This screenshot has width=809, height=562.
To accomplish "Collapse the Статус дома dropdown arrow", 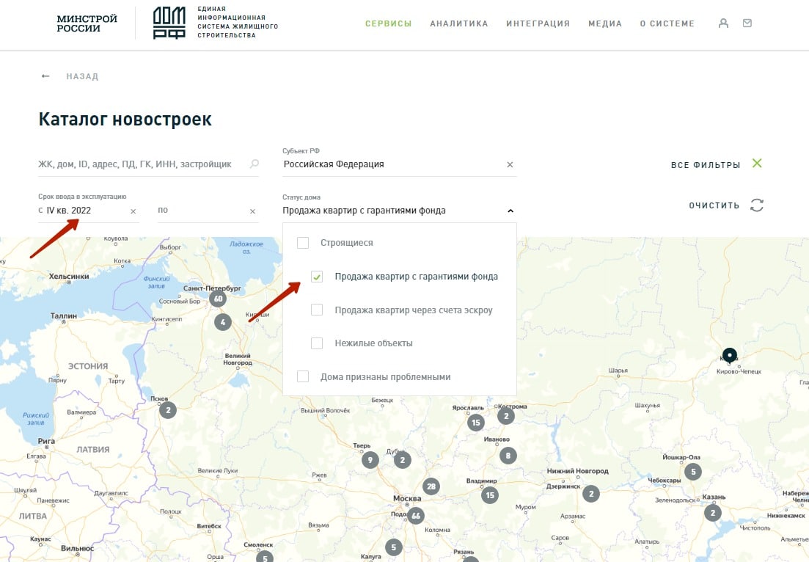I will coord(510,211).
